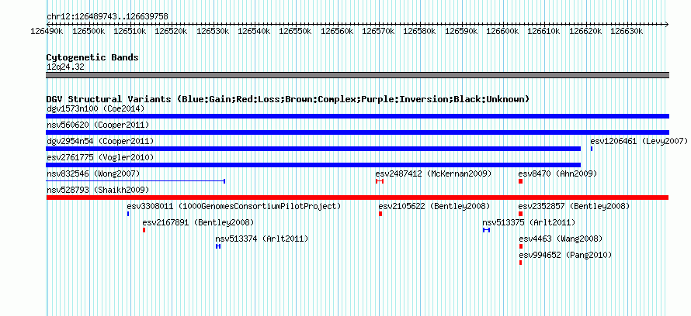
Task: Click the 126590k ruler tick label
Action: tap(461, 31)
